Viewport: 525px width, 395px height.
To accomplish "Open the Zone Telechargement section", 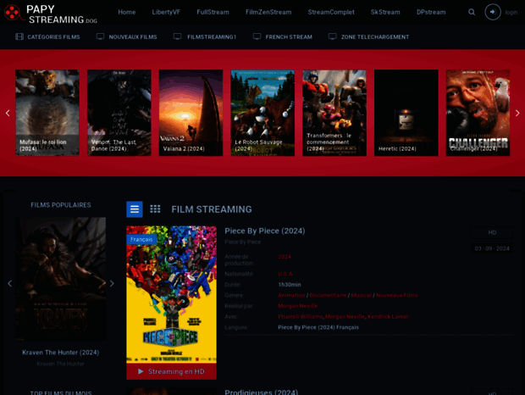I will point(375,36).
